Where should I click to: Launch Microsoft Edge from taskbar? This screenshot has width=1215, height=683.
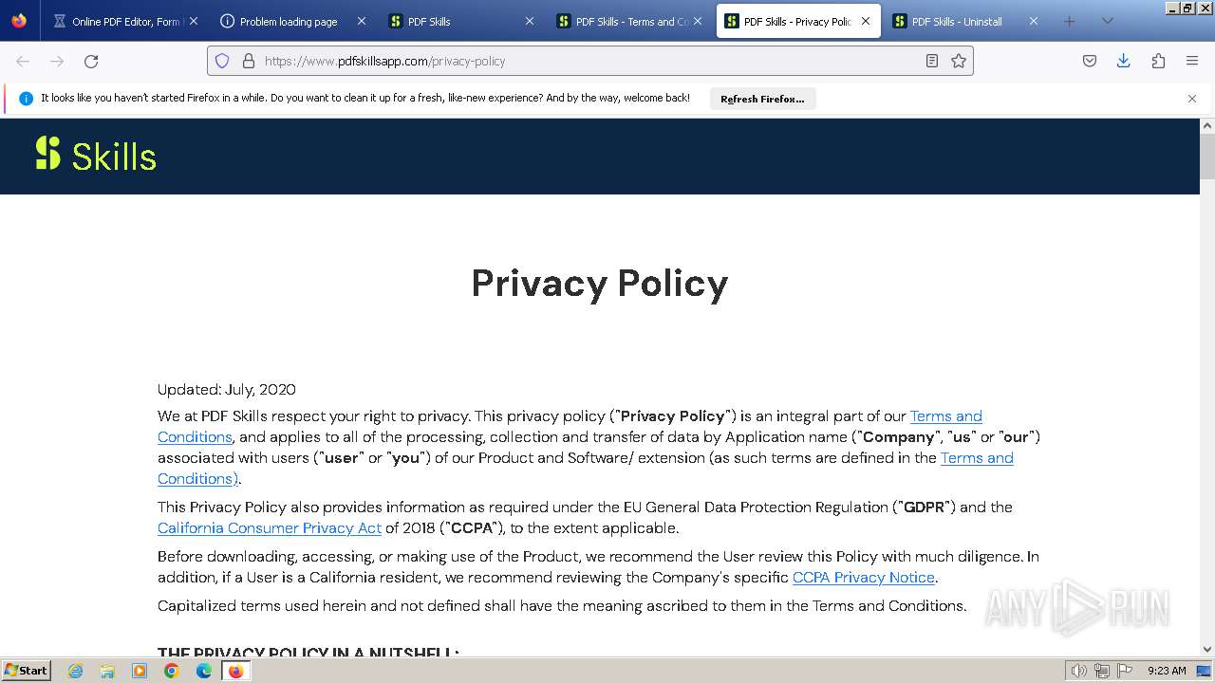coord(204,671)
